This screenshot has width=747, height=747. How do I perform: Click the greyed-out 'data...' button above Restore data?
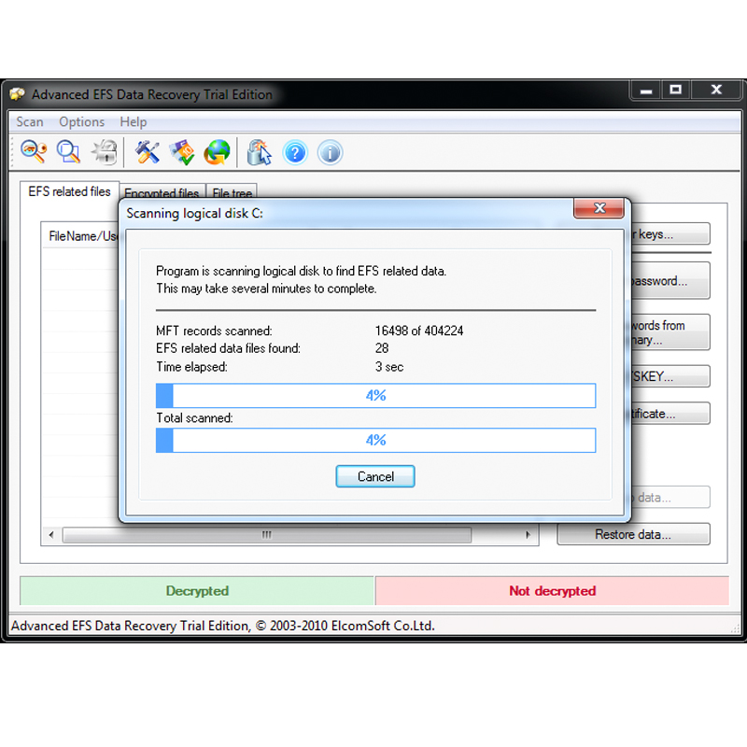(670, 498)
